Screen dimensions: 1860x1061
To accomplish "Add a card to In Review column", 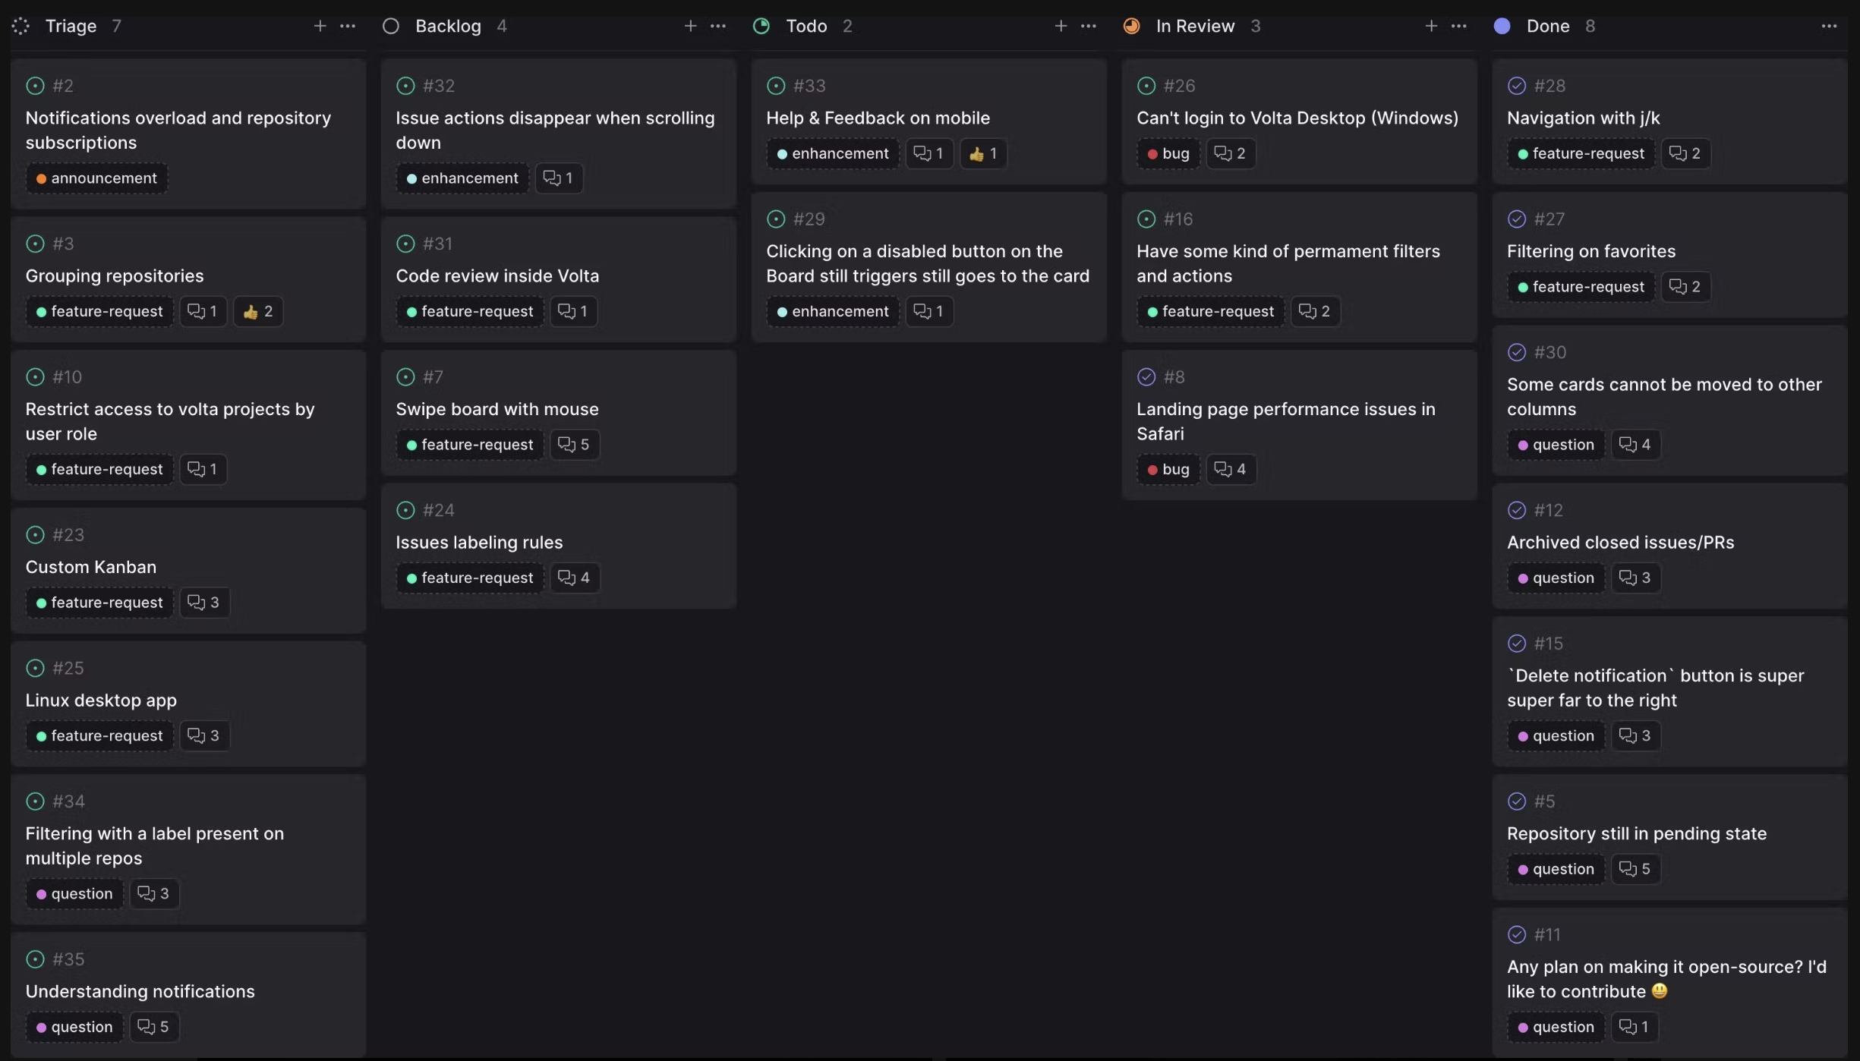I will [x=1431, y=27].
